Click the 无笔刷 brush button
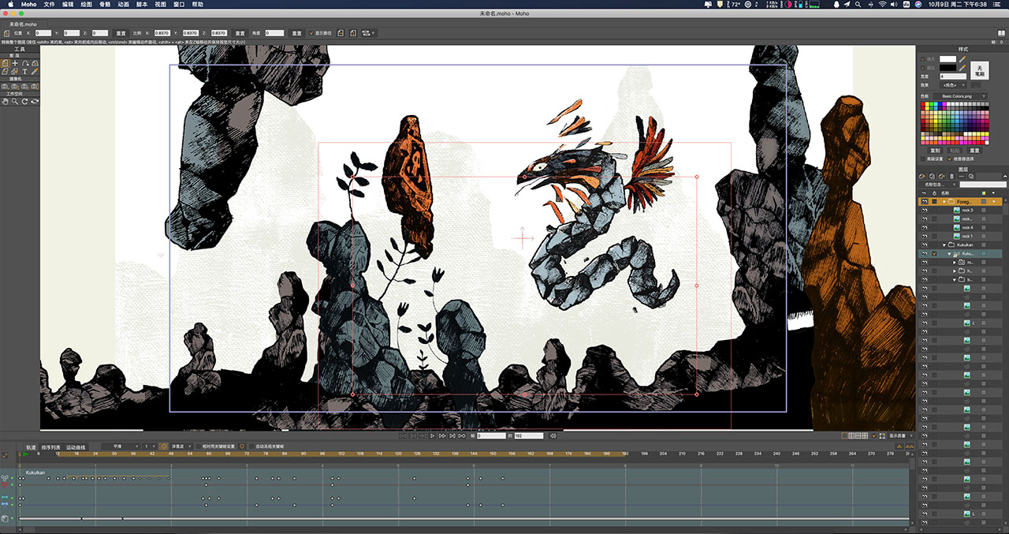Screen dimensions: 1009x534 (x=980, y=70)
